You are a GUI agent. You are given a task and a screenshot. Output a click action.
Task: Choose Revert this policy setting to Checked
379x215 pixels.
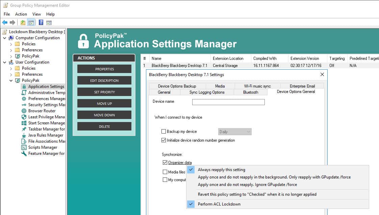[278, 194]
